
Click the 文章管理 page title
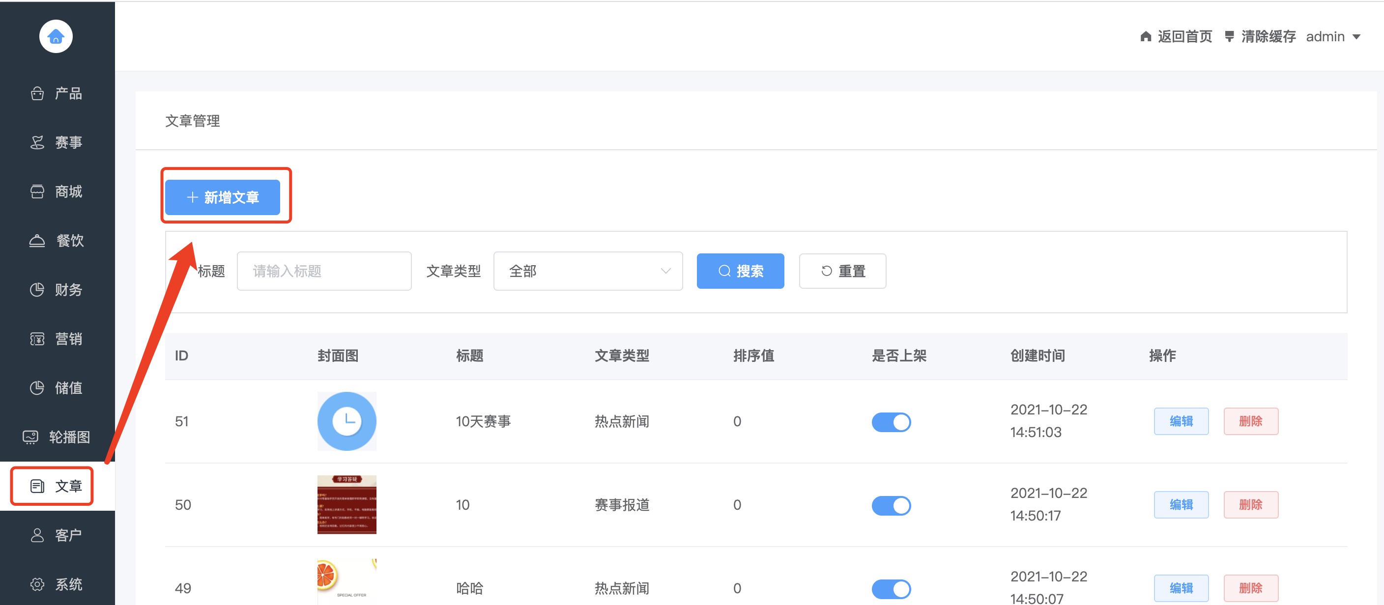coord(193,121)
